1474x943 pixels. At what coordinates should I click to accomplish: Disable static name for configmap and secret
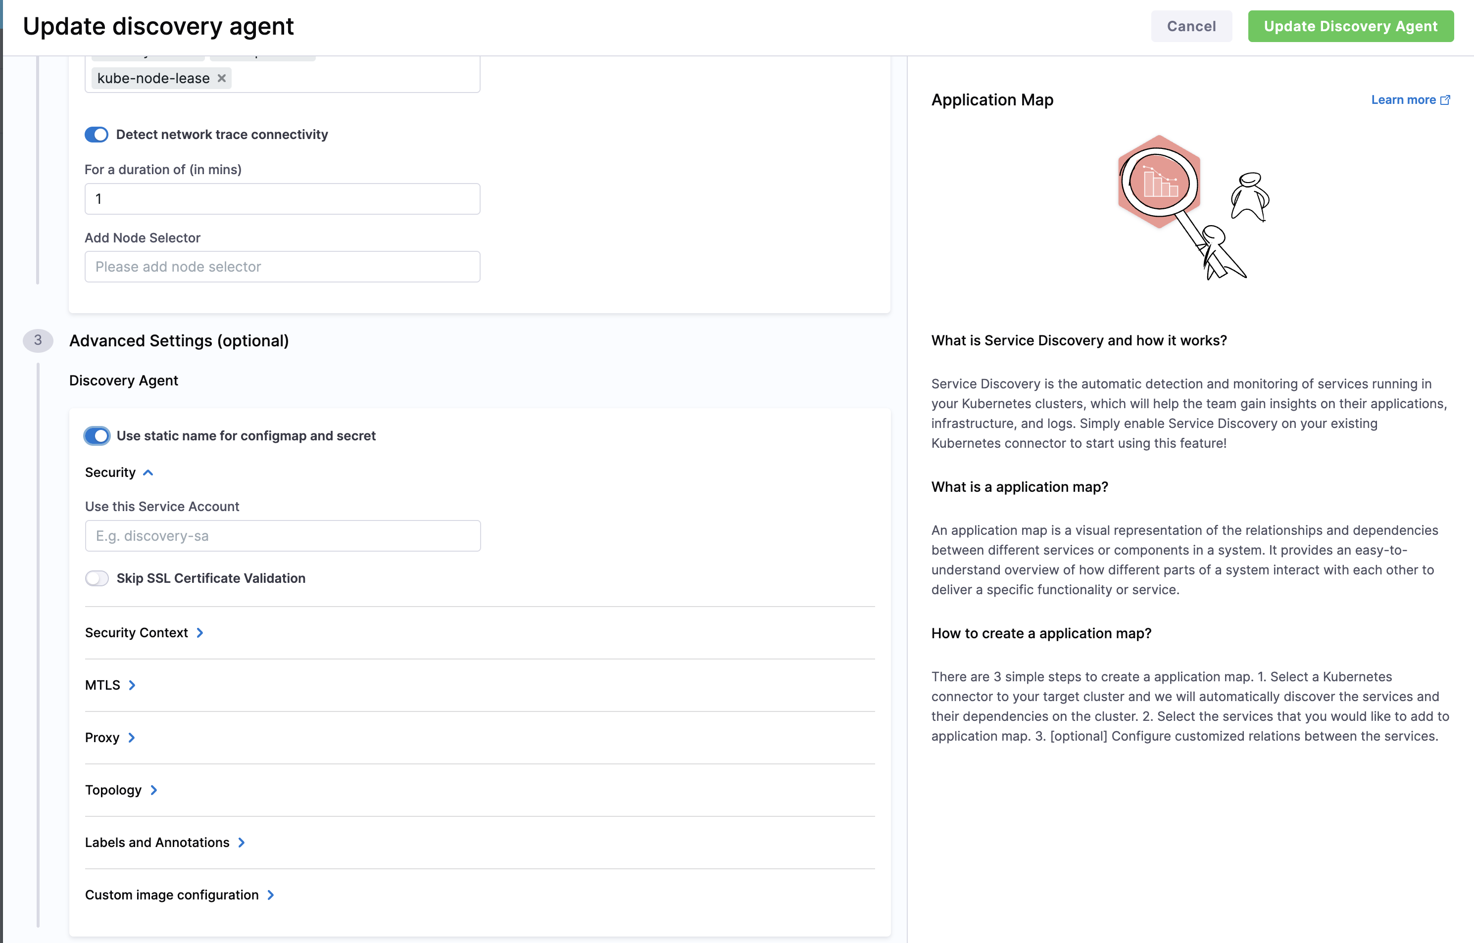(97, 436)
